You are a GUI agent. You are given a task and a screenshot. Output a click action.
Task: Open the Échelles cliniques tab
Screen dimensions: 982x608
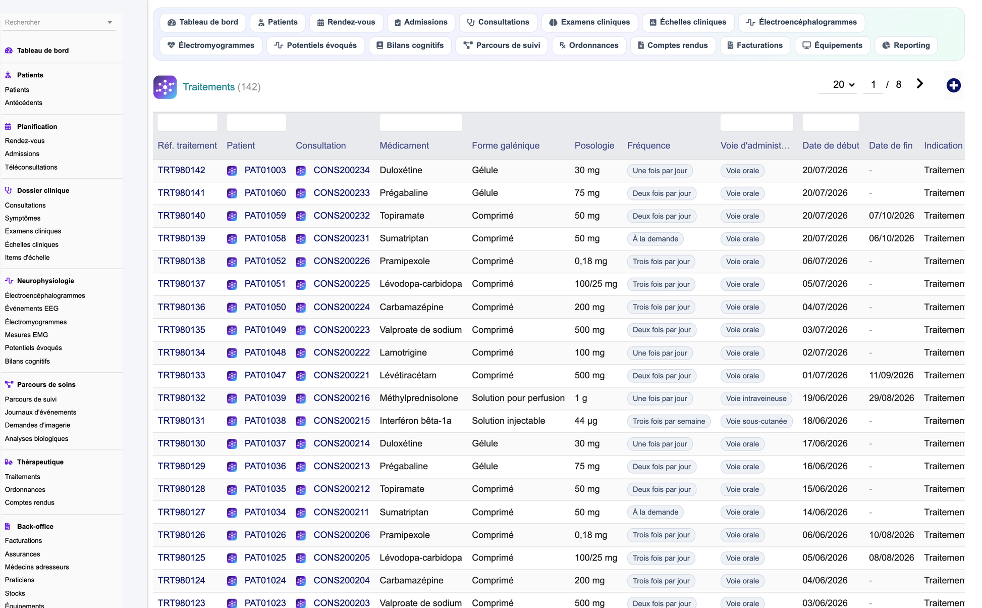[x=688, y=22]
